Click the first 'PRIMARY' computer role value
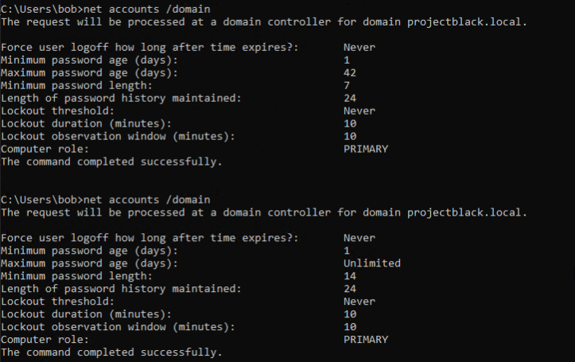This screenshot has height=362, width=575. tap(366, 149)
